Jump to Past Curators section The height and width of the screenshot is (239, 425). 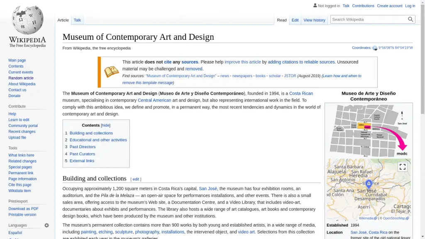[83, 154]
